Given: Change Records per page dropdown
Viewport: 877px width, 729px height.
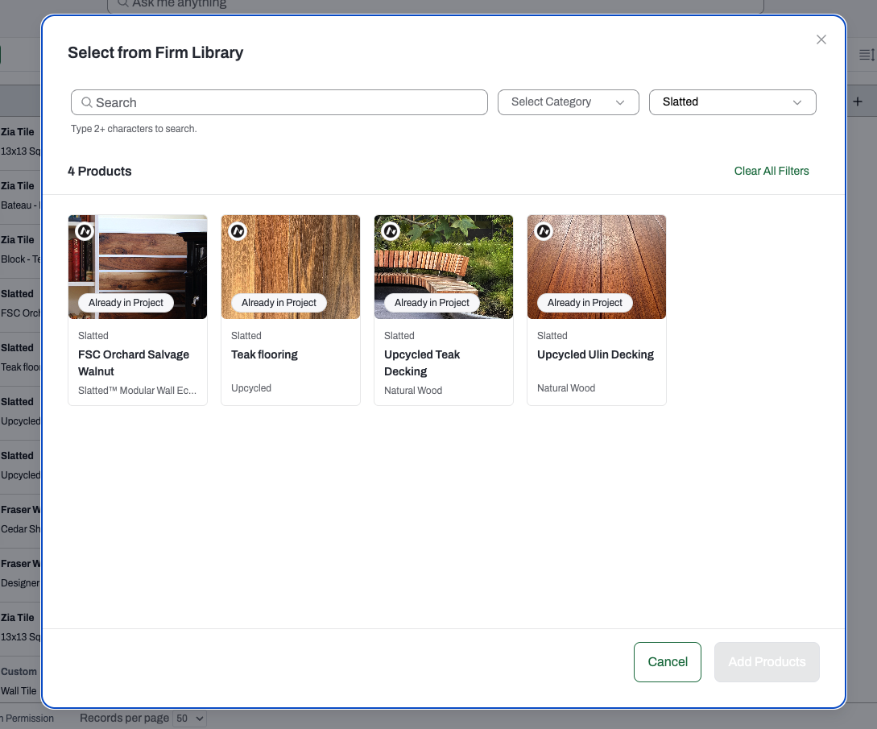Looking at the screenshot, I should (189, 719).
